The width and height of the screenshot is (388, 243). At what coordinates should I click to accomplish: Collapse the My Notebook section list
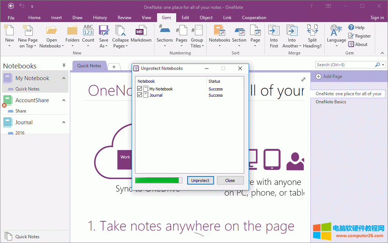click(64, 78)
